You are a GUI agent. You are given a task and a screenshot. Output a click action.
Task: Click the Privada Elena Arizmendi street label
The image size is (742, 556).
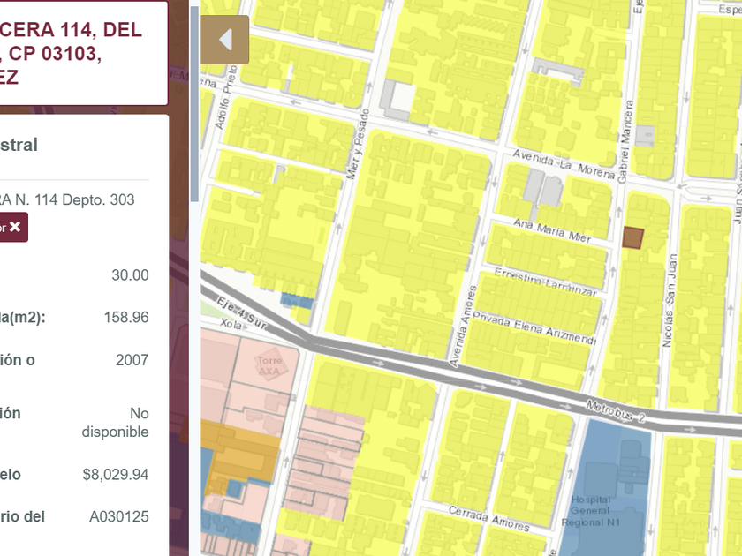(534, 328)
